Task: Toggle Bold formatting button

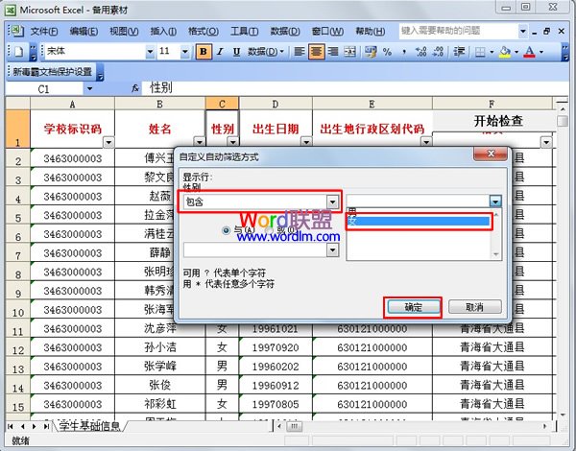Action: tap(204, 52)
